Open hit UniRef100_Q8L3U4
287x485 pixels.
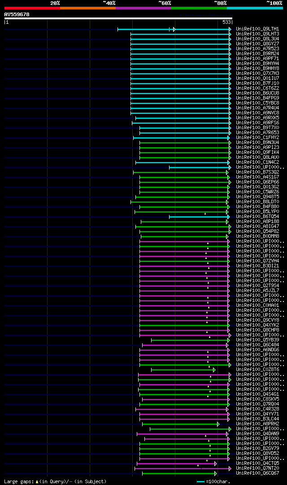point(257,39)
